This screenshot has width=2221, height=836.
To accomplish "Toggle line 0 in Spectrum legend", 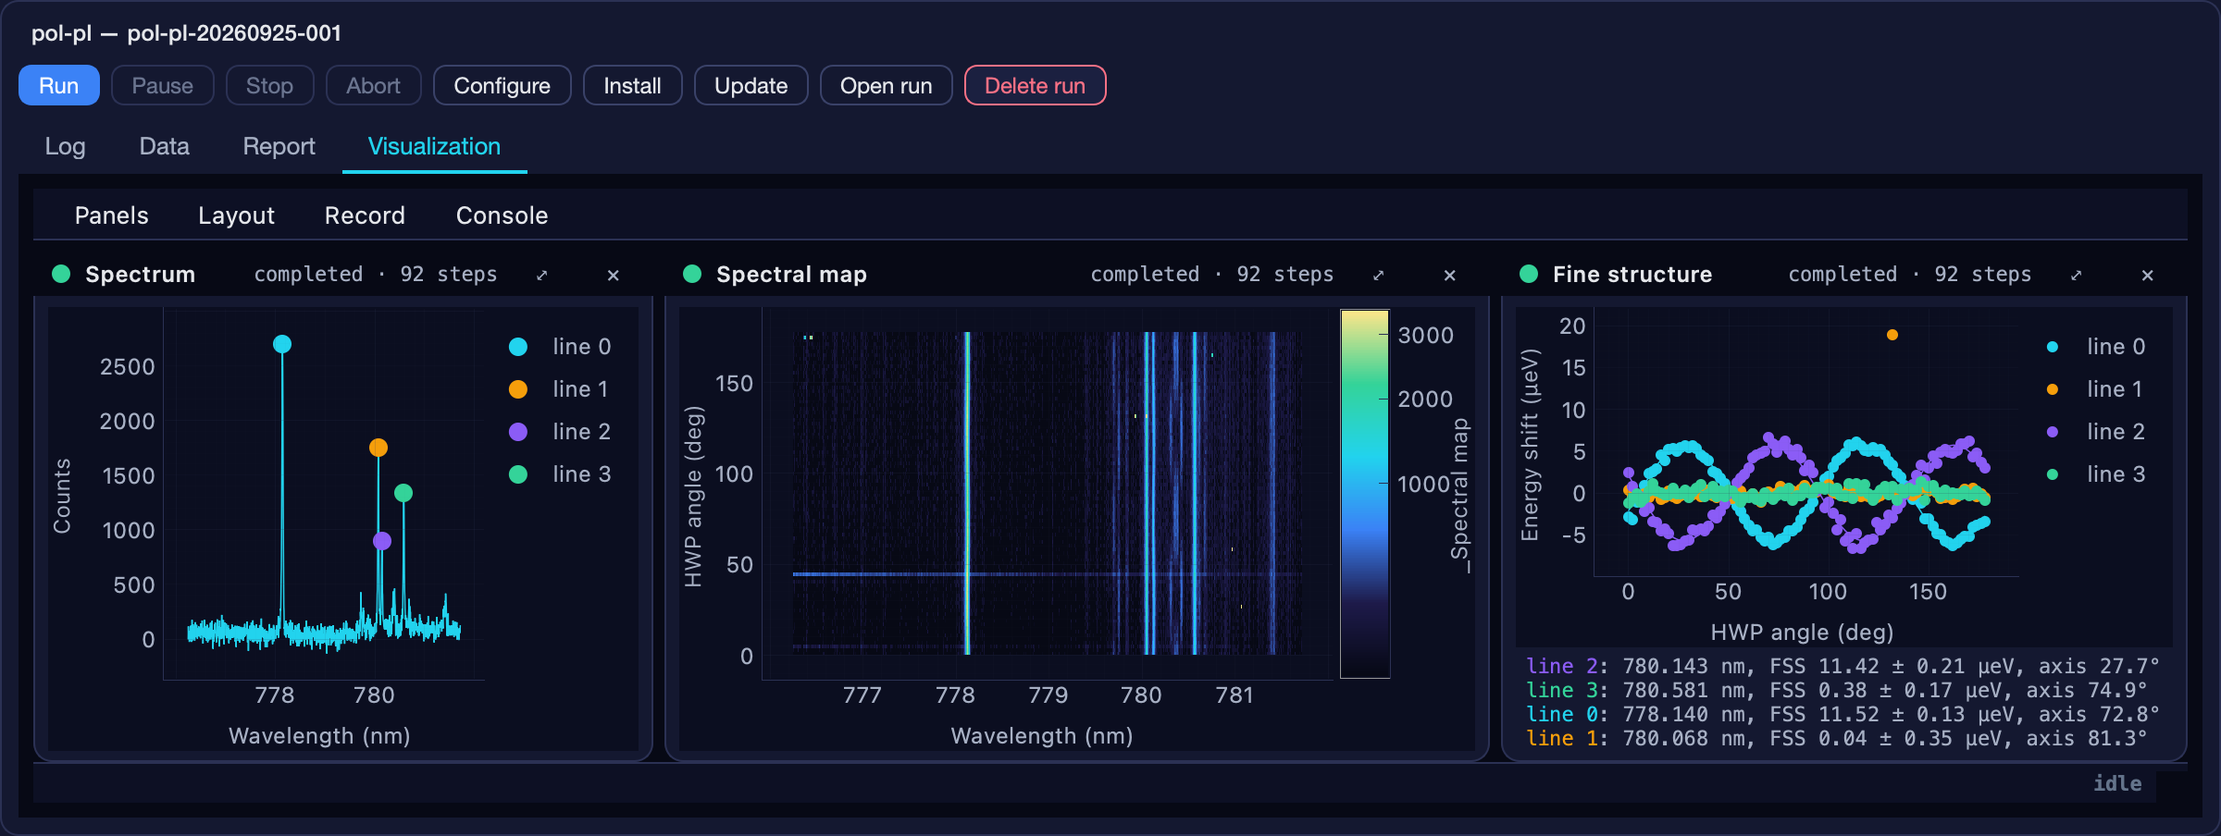I will [x=560, y=347].
